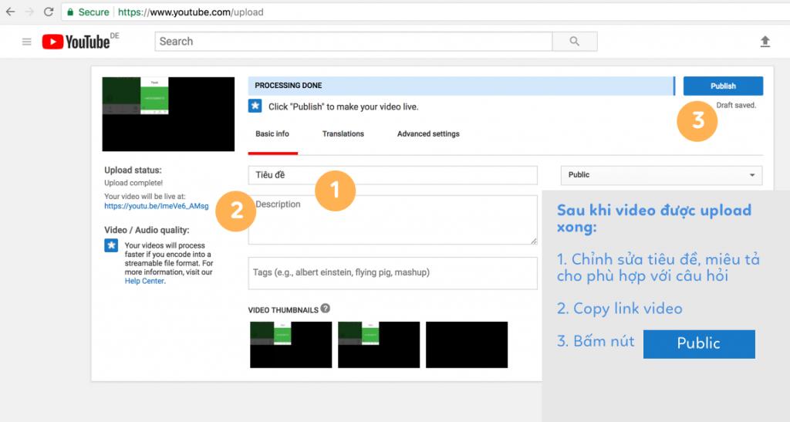Reload the page with the refresh icon
Image resolution: width=790 pixels, height=422 pixels.
click(x=49, y=12)
